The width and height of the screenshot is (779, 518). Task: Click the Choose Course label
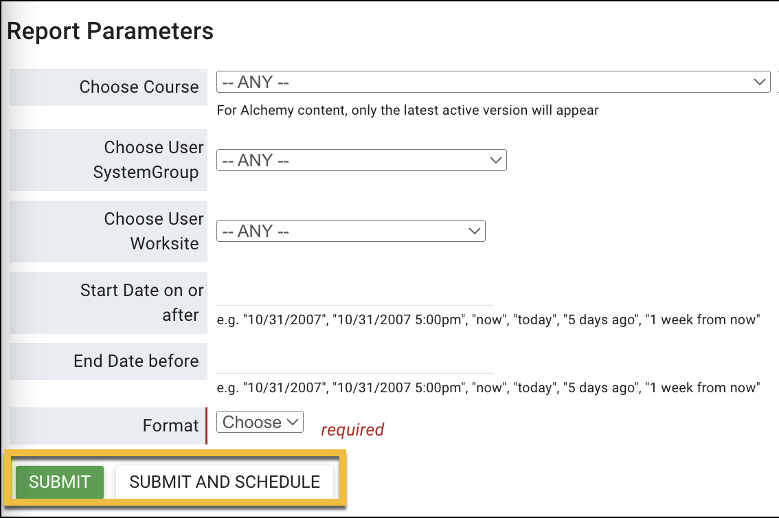tap(139, 87)
